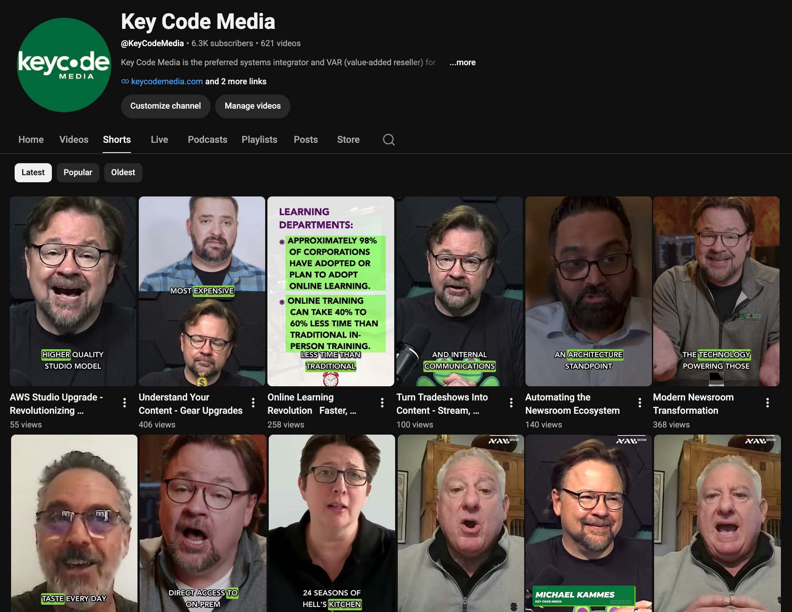Sort shorts by Popular
The image size is (792, 612).
pos(78,173)
